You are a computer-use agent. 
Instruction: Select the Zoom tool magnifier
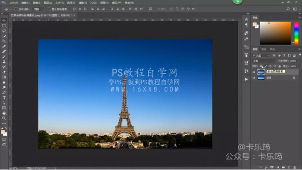pos(4,118)
